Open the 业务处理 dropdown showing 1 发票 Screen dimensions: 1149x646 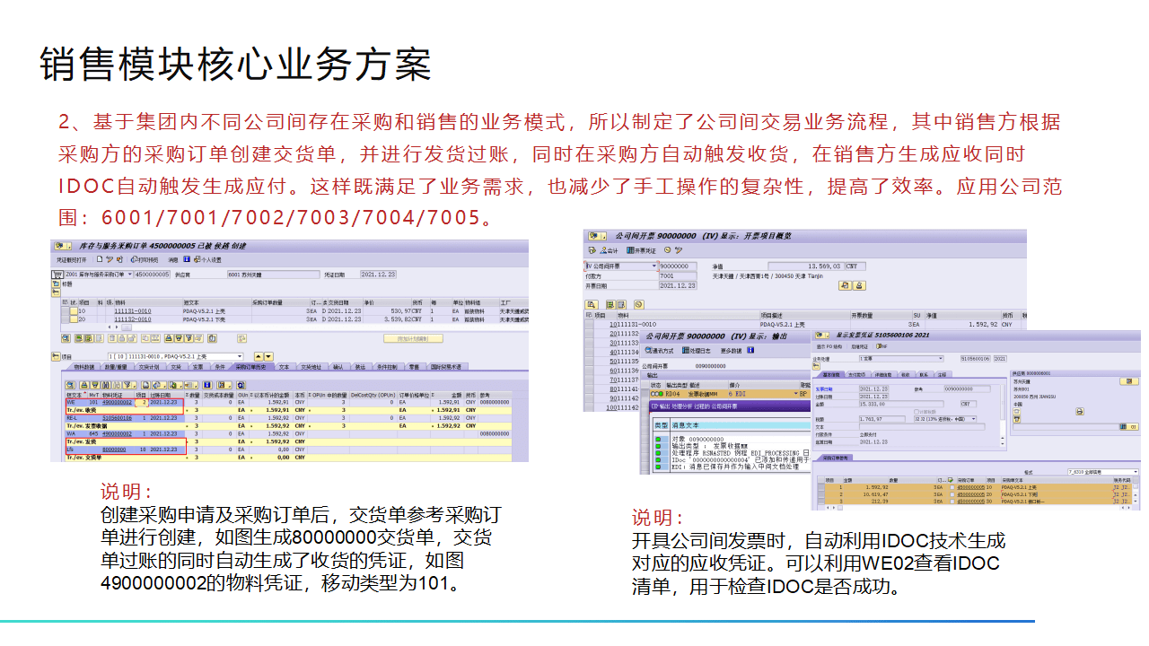[x=901, y=359]
